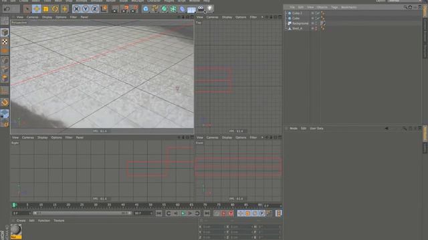
Task: Open Display menu of Perspective viewport
Action: (x=47, y=17)
